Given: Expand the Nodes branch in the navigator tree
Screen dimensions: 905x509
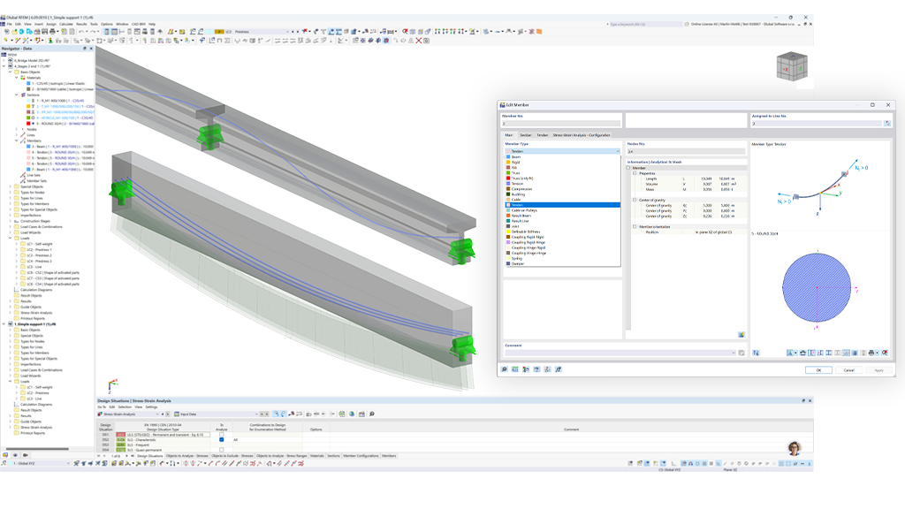Looking at the screenshot, I should point(16,129).
